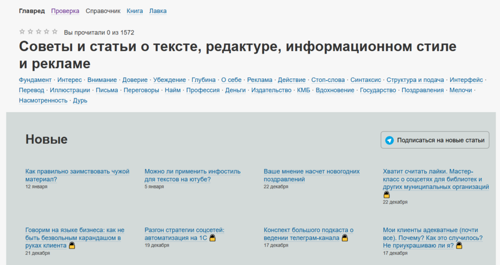
Task: Open the Поздравления topic
Action: click(x=422, y=90)
